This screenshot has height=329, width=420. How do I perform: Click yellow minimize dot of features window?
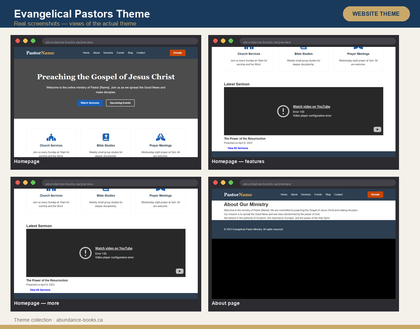pos(223,41)
